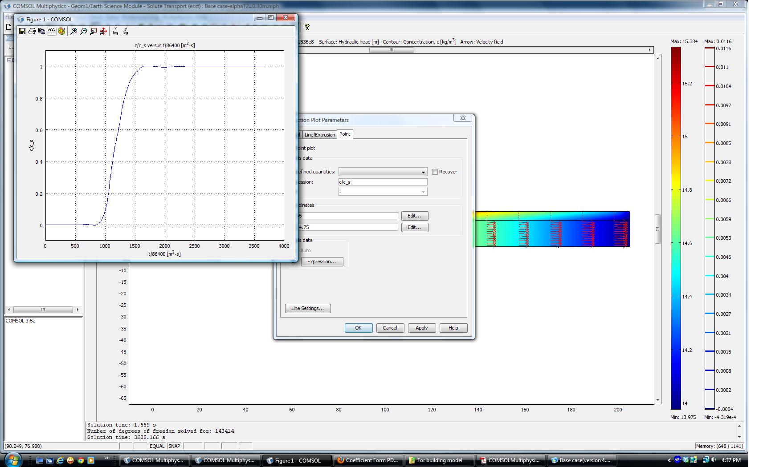Screen dimensions: 759x467
Task: Enable the Recover checkbox
Action: [x=435, y=172]
